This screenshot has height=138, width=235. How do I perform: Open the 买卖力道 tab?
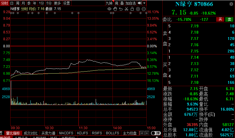(x=48, y=133)
